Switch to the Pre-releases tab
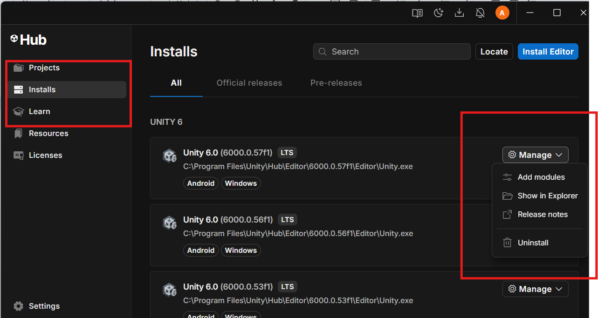This screenshot has height=318, width=598. (x=336, y=83)
